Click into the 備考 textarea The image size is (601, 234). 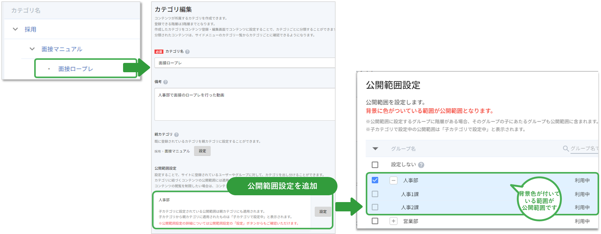[x=245, y=104]
